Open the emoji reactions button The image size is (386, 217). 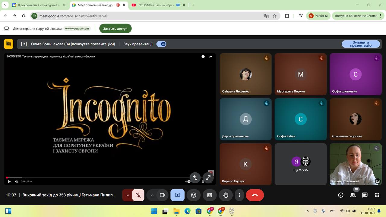194,195
